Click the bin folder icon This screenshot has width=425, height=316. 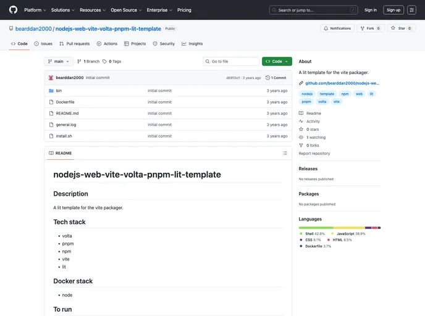[51, 91]
